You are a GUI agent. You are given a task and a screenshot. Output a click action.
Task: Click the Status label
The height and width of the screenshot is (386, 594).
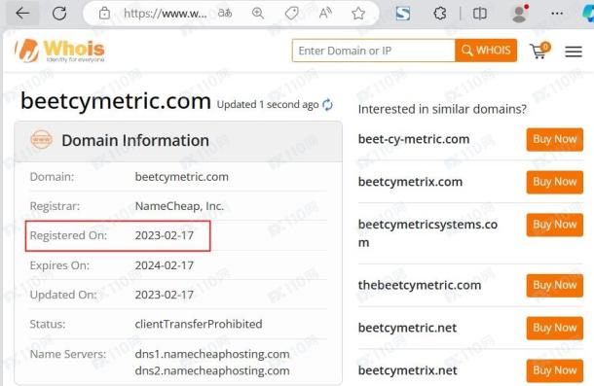coord(48,325)
